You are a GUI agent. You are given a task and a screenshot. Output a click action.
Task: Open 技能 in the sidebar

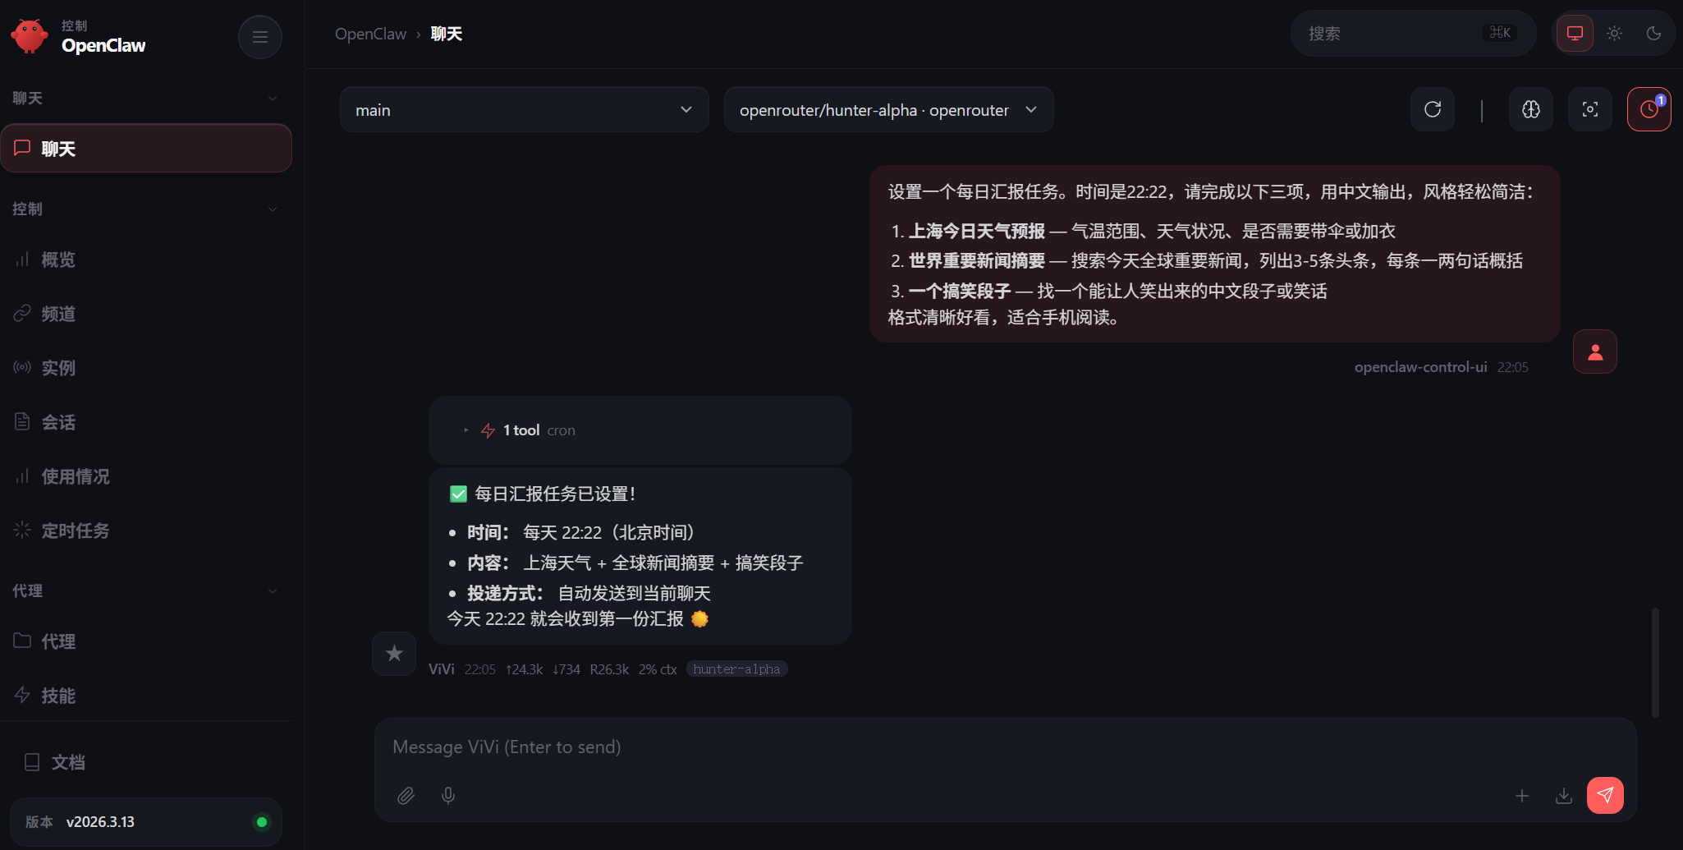(58, 696)
